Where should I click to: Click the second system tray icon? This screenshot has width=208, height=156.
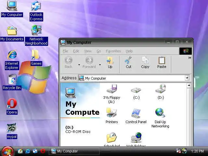click(x=185, y=151)
